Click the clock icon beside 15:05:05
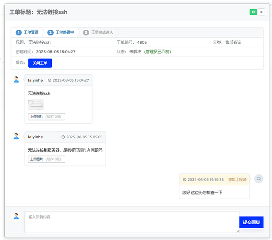 point(63,137)
